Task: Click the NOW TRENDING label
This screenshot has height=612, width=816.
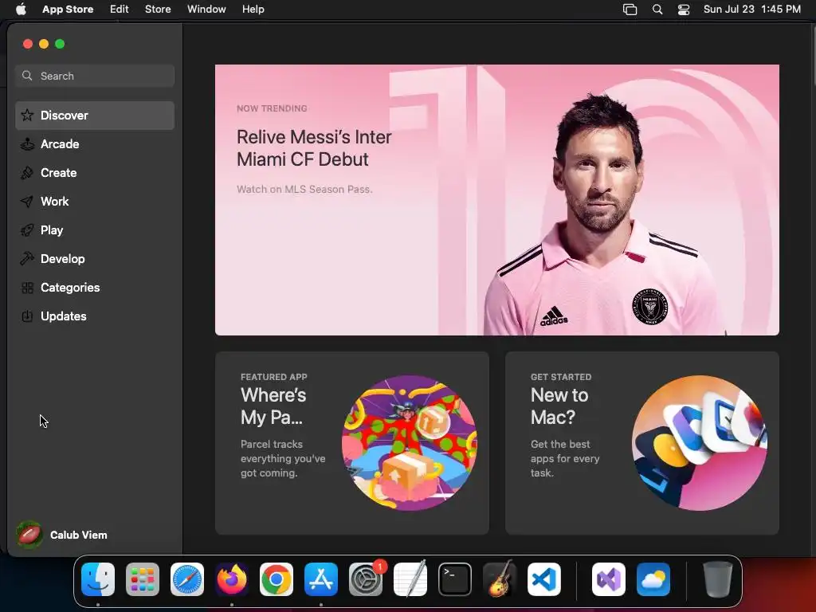Action: [272, 108]
